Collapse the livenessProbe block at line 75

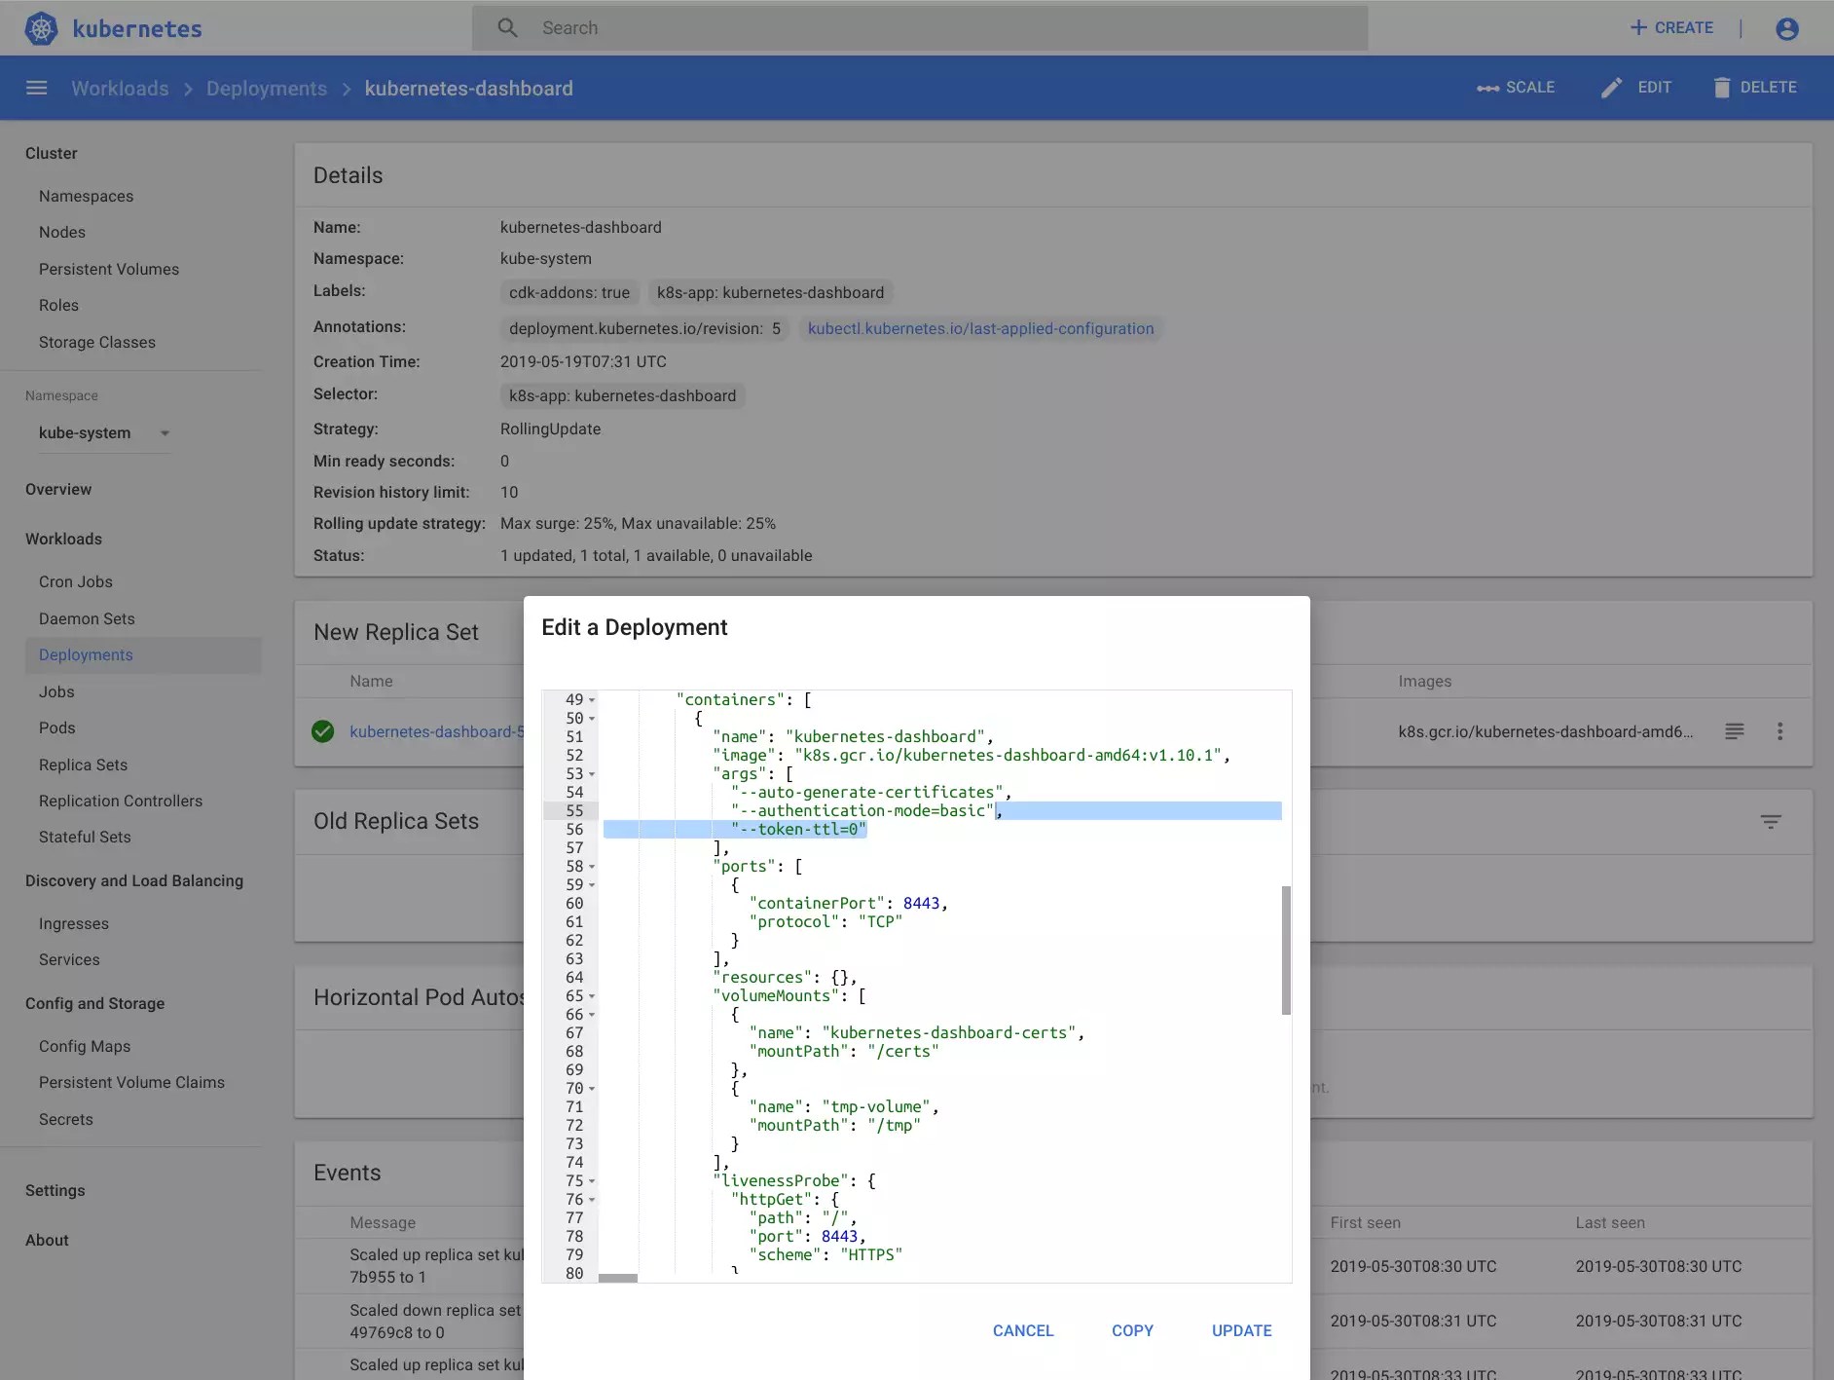coord(592,1181)
